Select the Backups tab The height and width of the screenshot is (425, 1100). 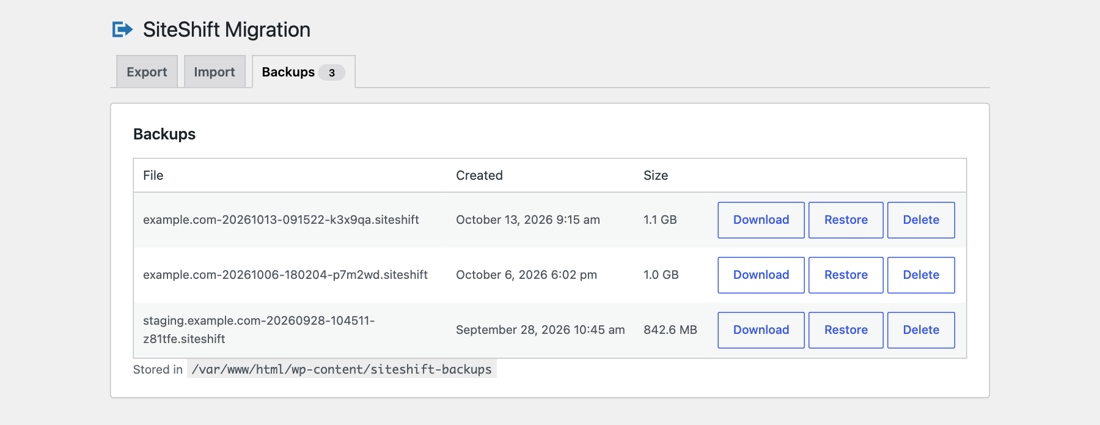click(x=303, y=72)
